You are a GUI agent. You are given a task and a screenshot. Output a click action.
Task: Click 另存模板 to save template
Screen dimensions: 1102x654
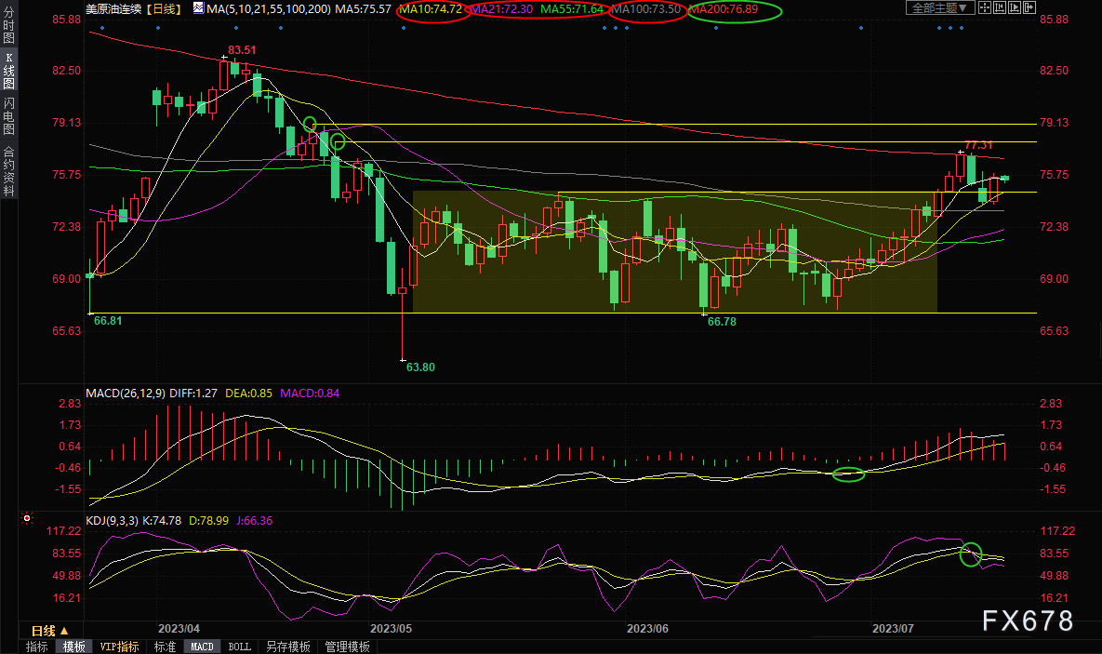click(288, 647)
